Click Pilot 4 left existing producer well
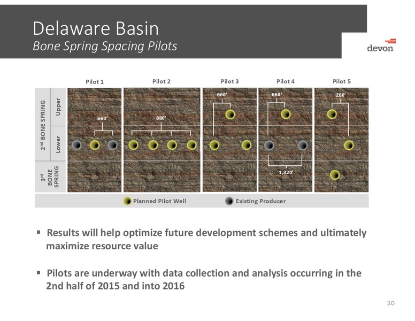The height and width of the screenshot is (321, 415). (269, 145)
